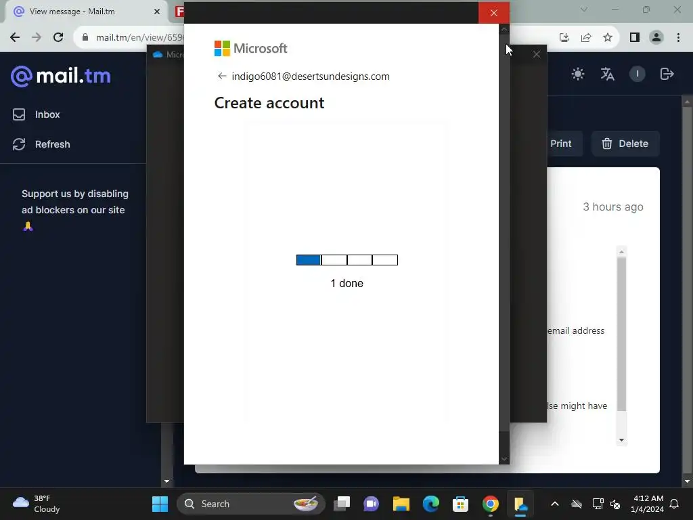Click the OneDrive tray icon

tap(577, 504)
